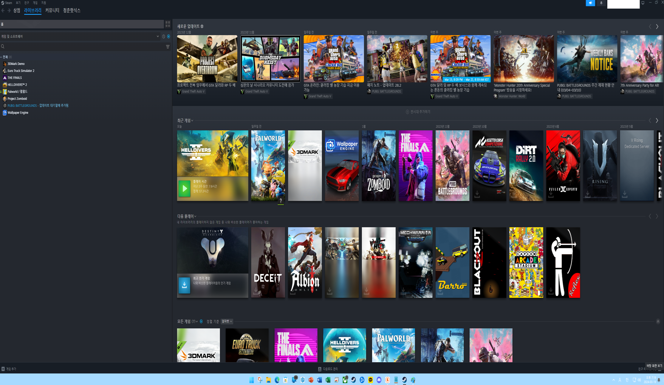Image resolution: width=664 pixels, height=385 pixels.
Task: Install Destiny 2 with blue download button
Action: pos(185,285)
